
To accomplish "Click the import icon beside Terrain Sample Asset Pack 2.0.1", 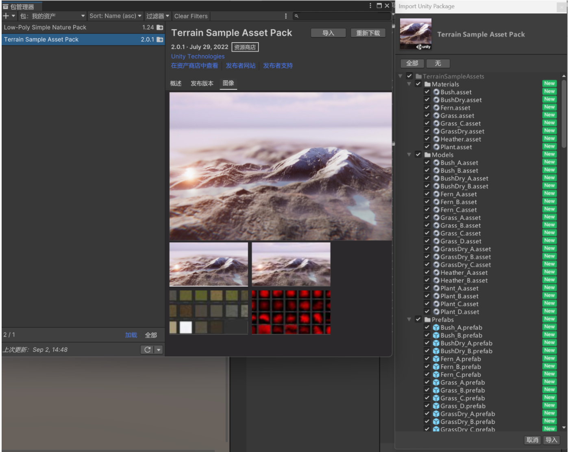I will [160, 39].
